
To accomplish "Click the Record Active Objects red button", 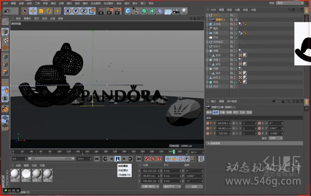I will click(x=147, y=159).
